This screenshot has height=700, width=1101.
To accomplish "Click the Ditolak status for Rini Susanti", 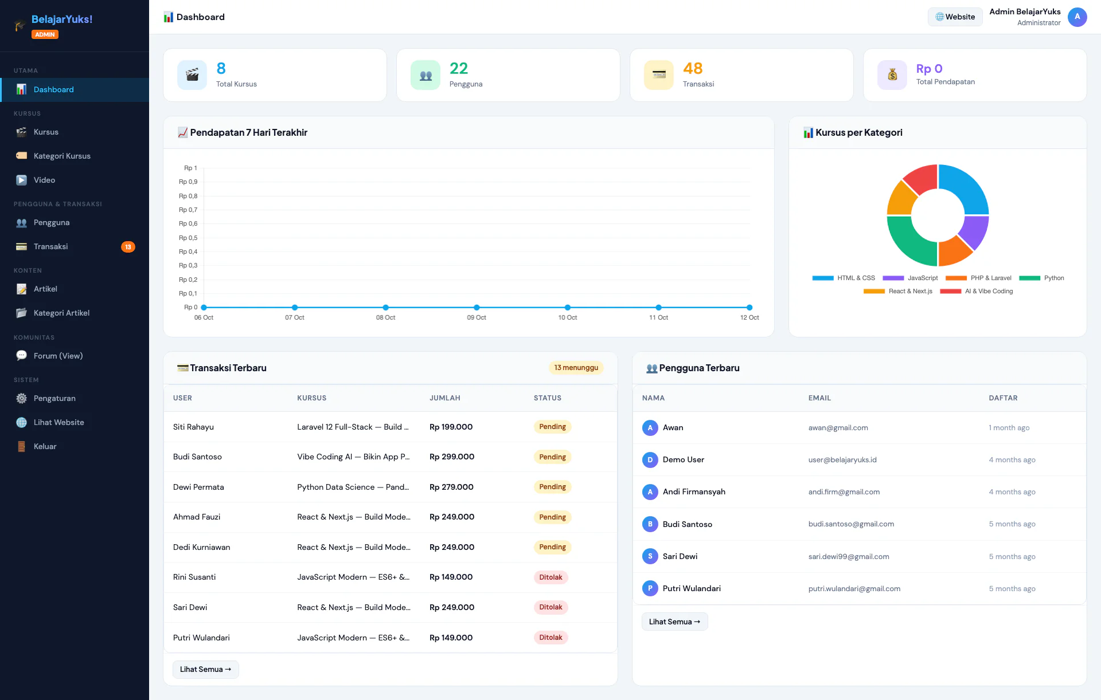I will (x=550, y=577).
